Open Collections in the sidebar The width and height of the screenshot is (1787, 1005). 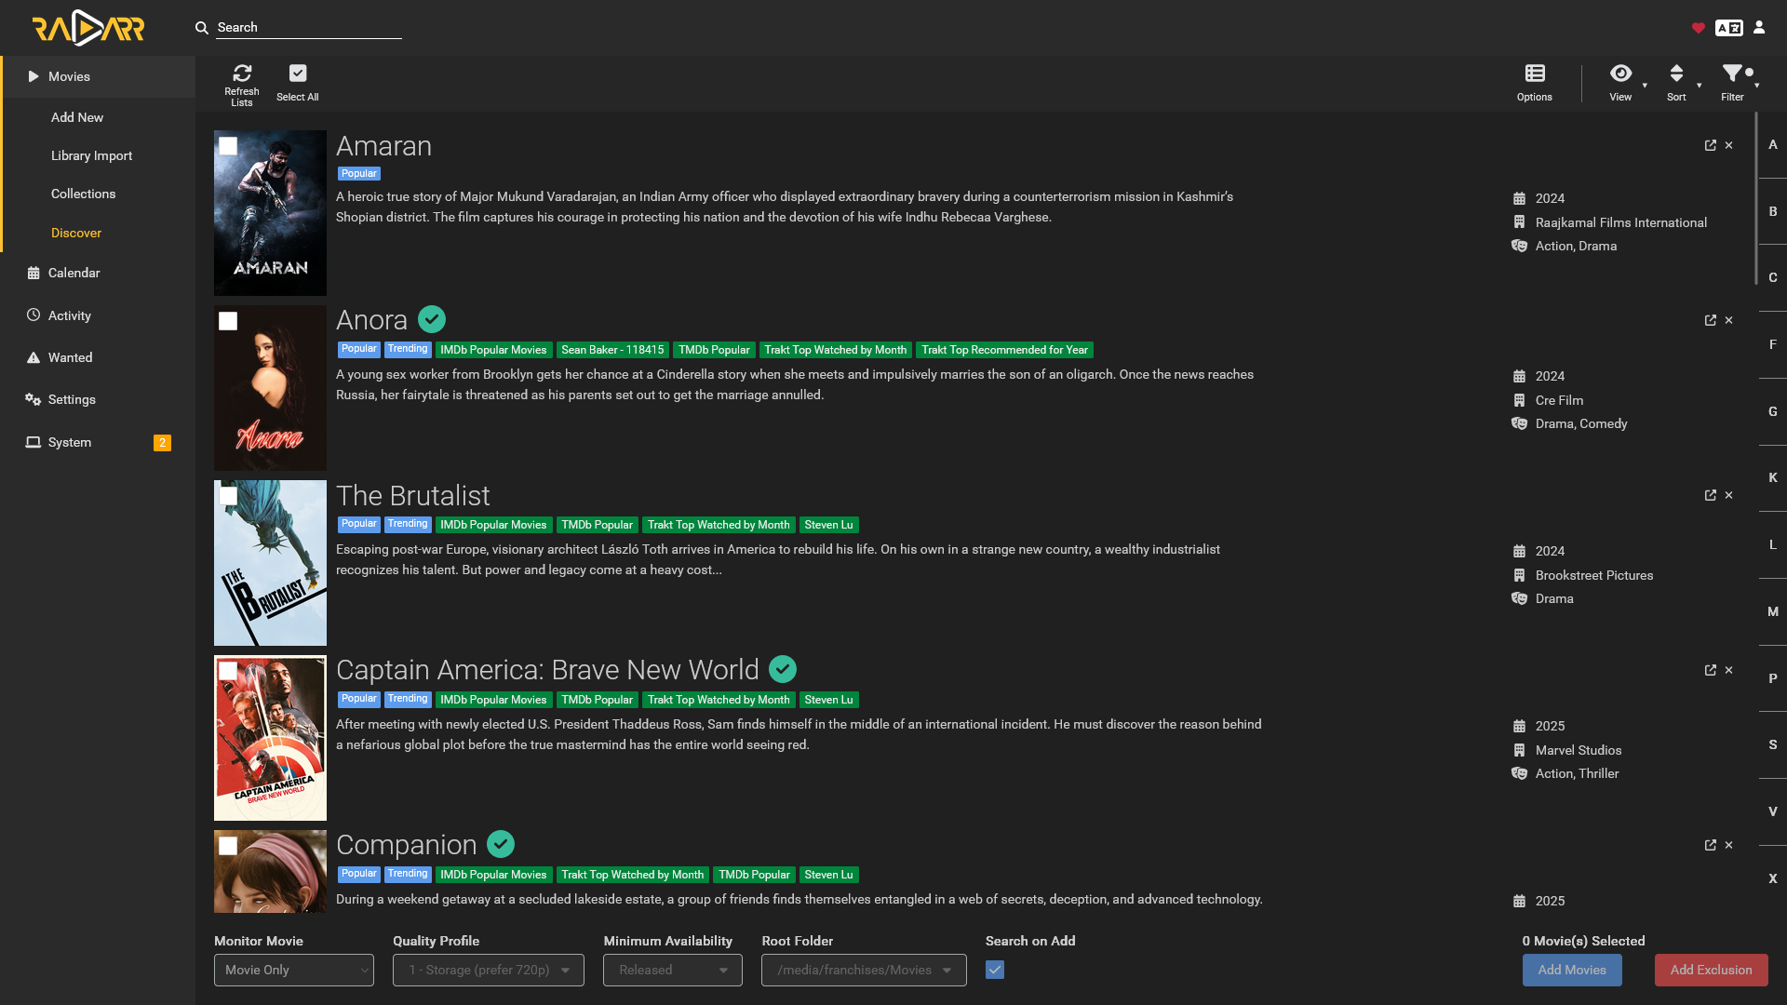coord(84,194)
